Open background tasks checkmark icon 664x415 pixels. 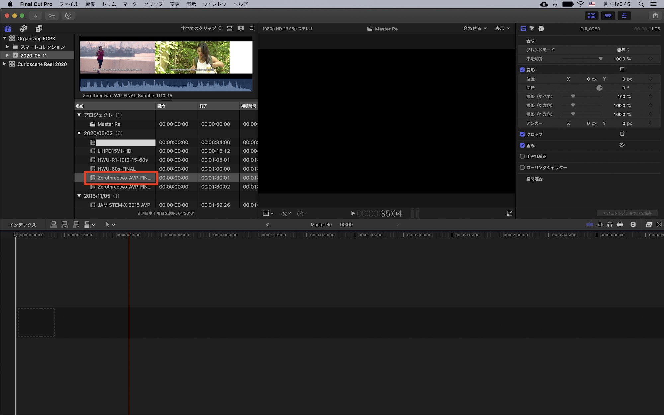coord(68,16)
